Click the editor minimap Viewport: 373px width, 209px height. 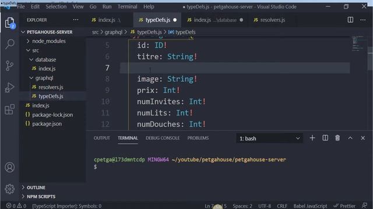(357, 44)
